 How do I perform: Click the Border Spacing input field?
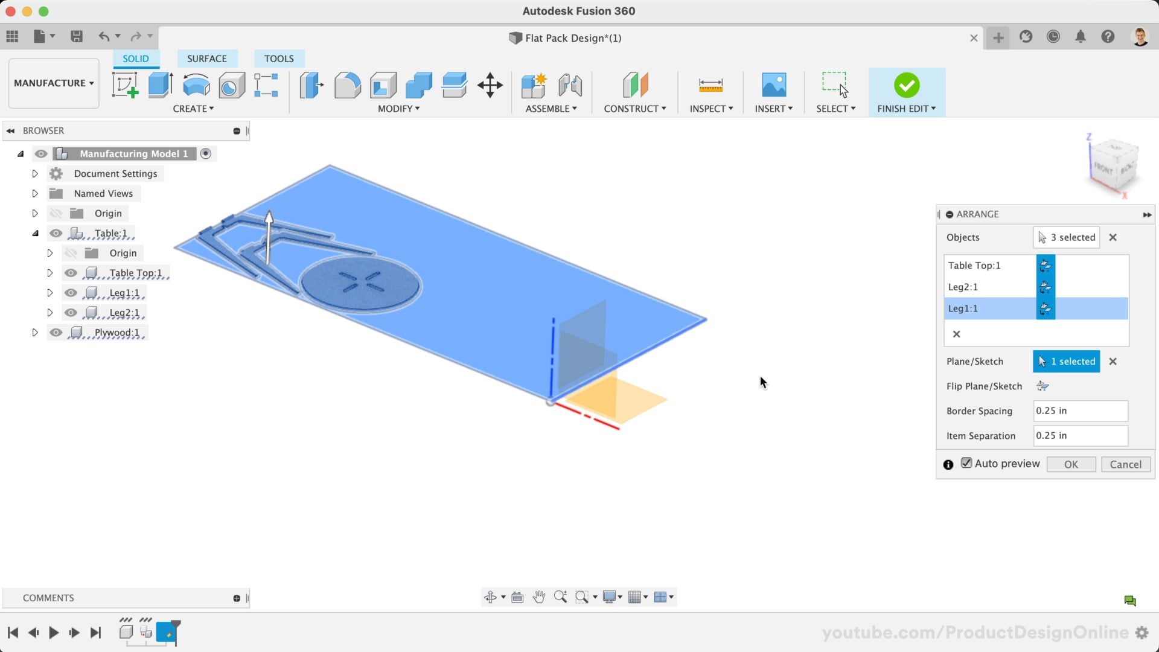(1081, 411)
